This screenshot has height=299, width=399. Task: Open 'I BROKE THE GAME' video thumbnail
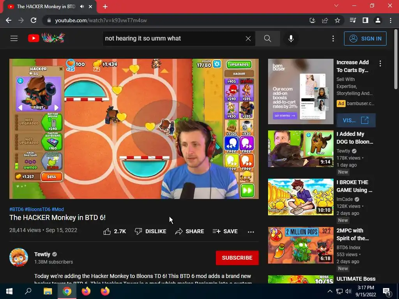300,197
